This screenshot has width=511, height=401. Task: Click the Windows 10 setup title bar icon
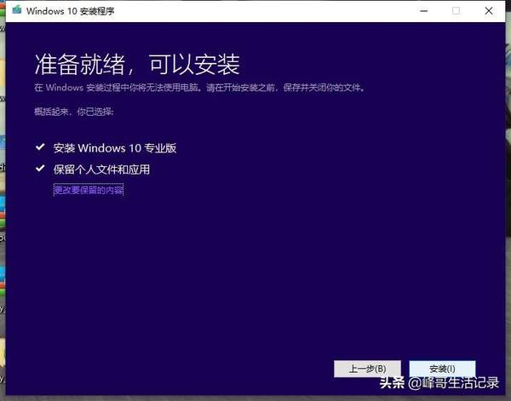(17, 10)
